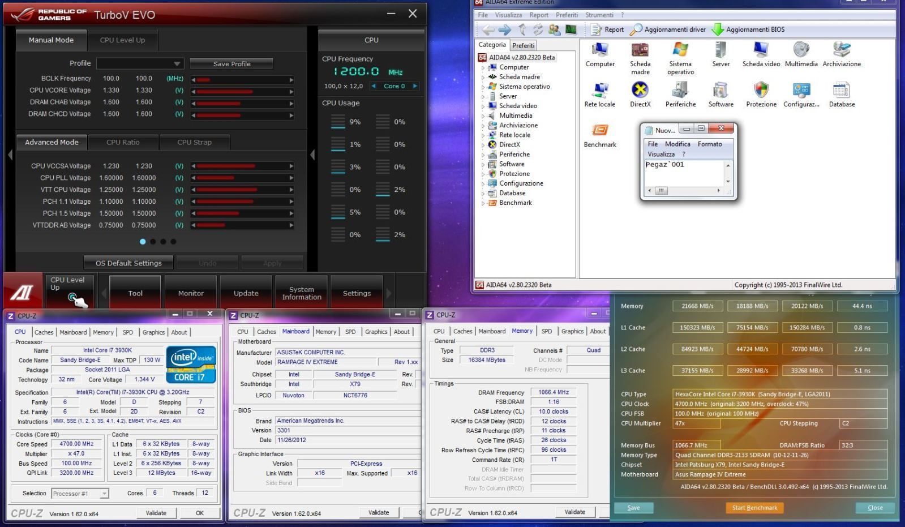
Task: Click the Aggiornamenti BIOS toolbar item
Action: pos(748,29)
